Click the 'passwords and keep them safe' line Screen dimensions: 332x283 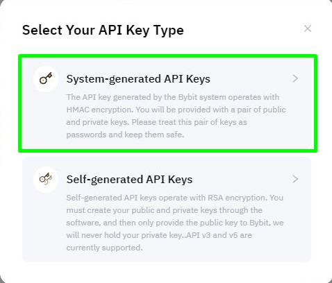point(125,135)
